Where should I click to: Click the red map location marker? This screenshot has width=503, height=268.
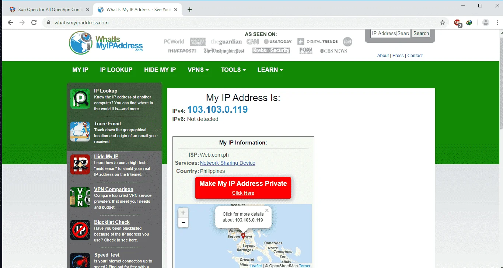pyautogui.click(x=243, y=236)
